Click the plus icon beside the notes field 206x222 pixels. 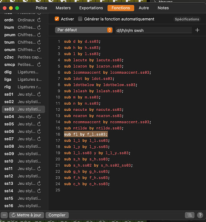[197, 30]
